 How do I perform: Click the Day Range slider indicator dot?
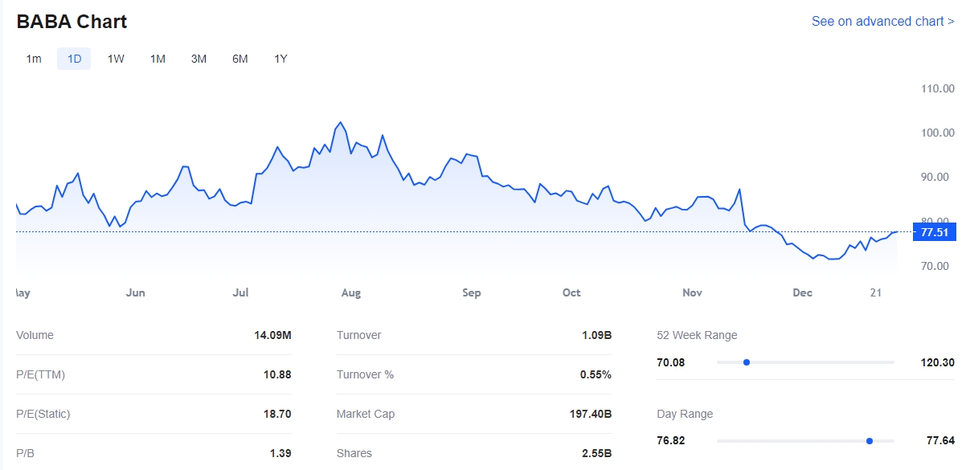870,441
